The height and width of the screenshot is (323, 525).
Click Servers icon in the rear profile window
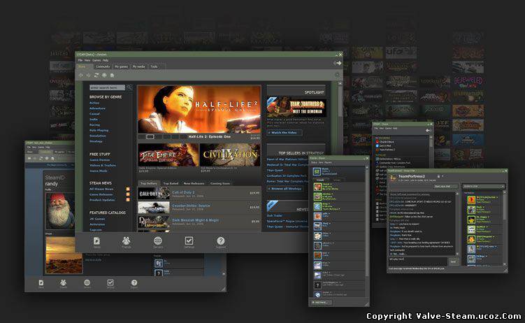pos(87,284)
